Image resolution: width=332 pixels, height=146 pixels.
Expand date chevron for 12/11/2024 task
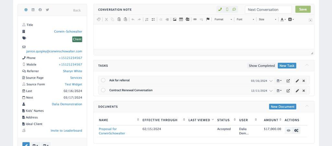coord(271,91)
